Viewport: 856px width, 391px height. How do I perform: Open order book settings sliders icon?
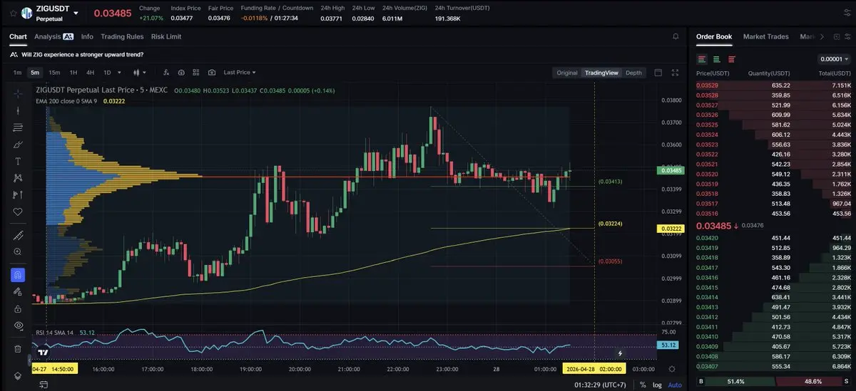(846, 36)
